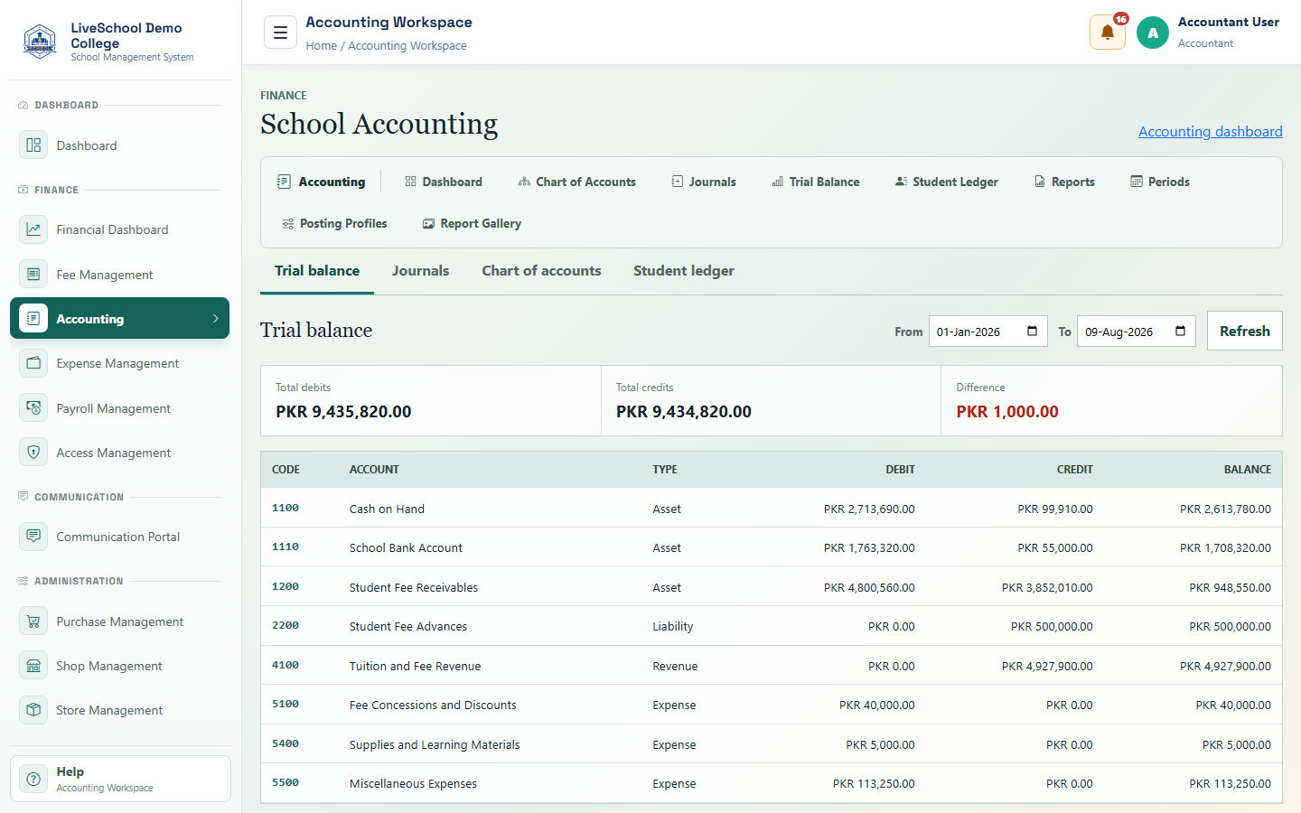1301x813 pixels.
Task: Open Payroll Management from sidebar
Action: [x=119, y=408]
